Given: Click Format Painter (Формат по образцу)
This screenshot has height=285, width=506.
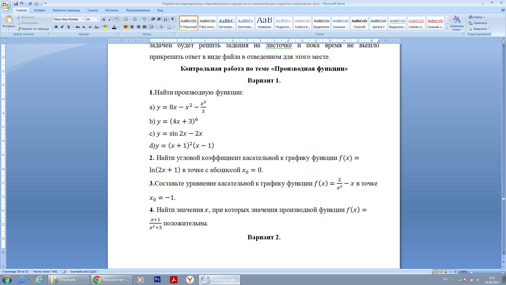Looking at the screenshot, I should (33, 29).
